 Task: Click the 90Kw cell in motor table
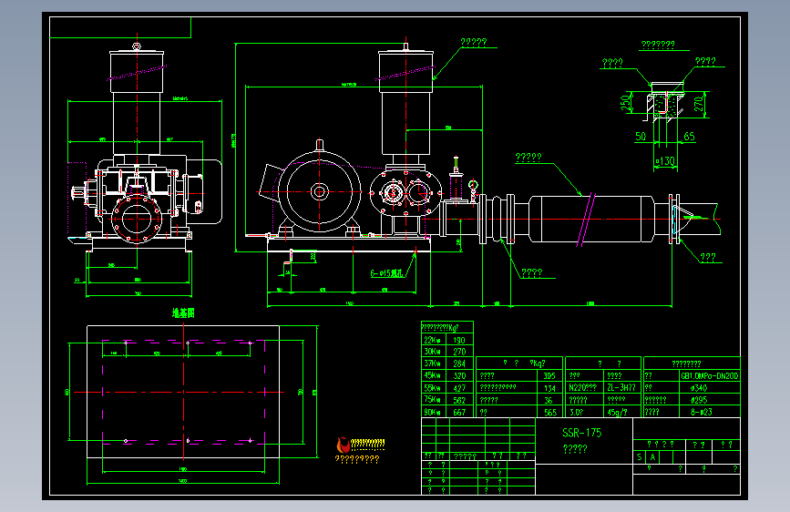pos(432,412)
